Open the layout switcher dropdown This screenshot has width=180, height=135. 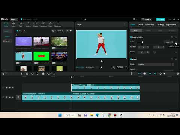[135, 19]
